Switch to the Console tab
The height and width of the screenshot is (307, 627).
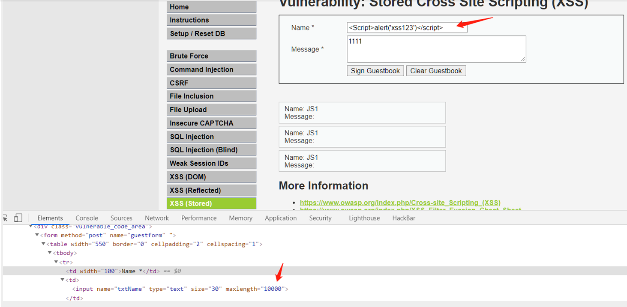click(x=87, y=218)
